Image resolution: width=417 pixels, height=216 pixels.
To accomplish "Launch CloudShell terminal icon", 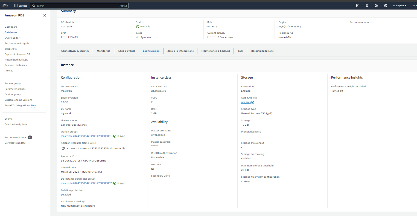I will pyautogui.click(x=357, y=6).
